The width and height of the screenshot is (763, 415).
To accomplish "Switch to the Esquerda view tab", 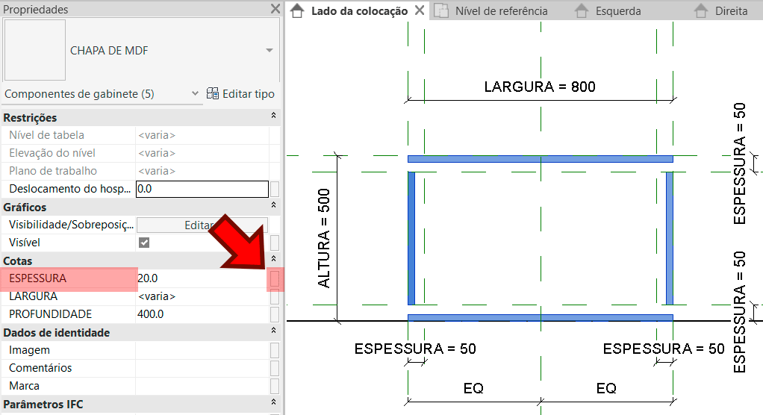I will click(x=618, y=10).
